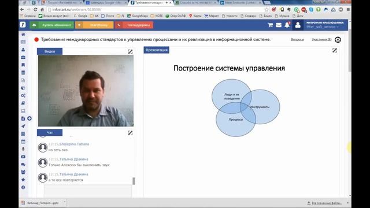Bookmark this page with star icon
The height and width of the screenshot is (208, 370).
pyautogui.click(x=267, y=10)
